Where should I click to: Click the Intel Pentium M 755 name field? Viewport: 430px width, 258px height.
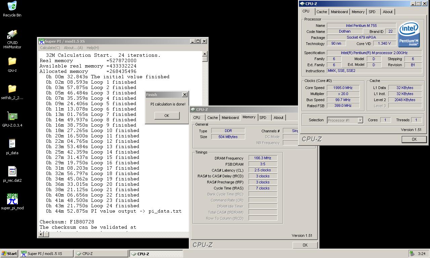[x=361, y=26]
